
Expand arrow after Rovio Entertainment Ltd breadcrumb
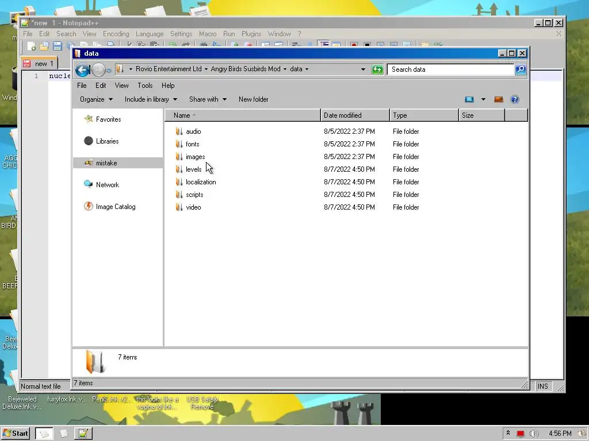point(206,69)
